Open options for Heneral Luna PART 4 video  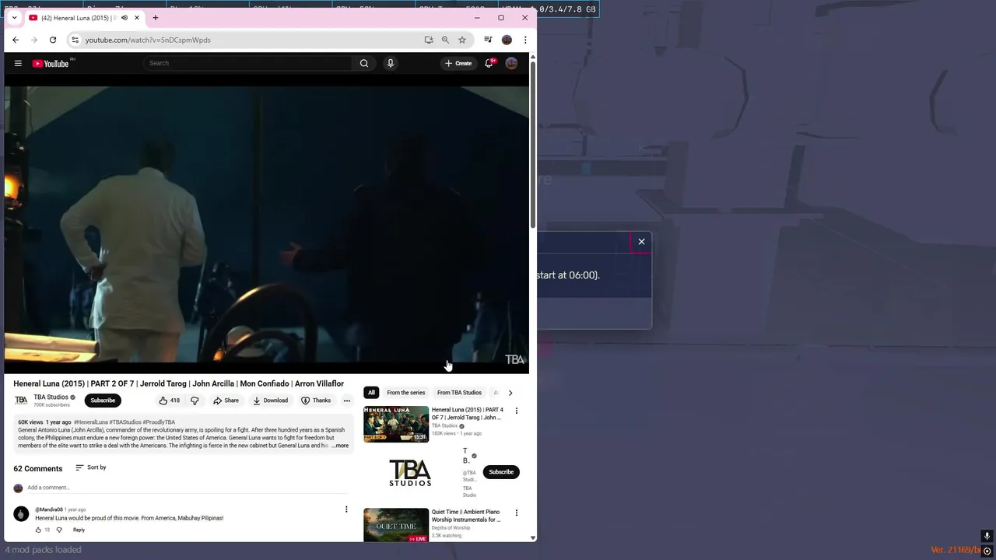tap(516, 411)
